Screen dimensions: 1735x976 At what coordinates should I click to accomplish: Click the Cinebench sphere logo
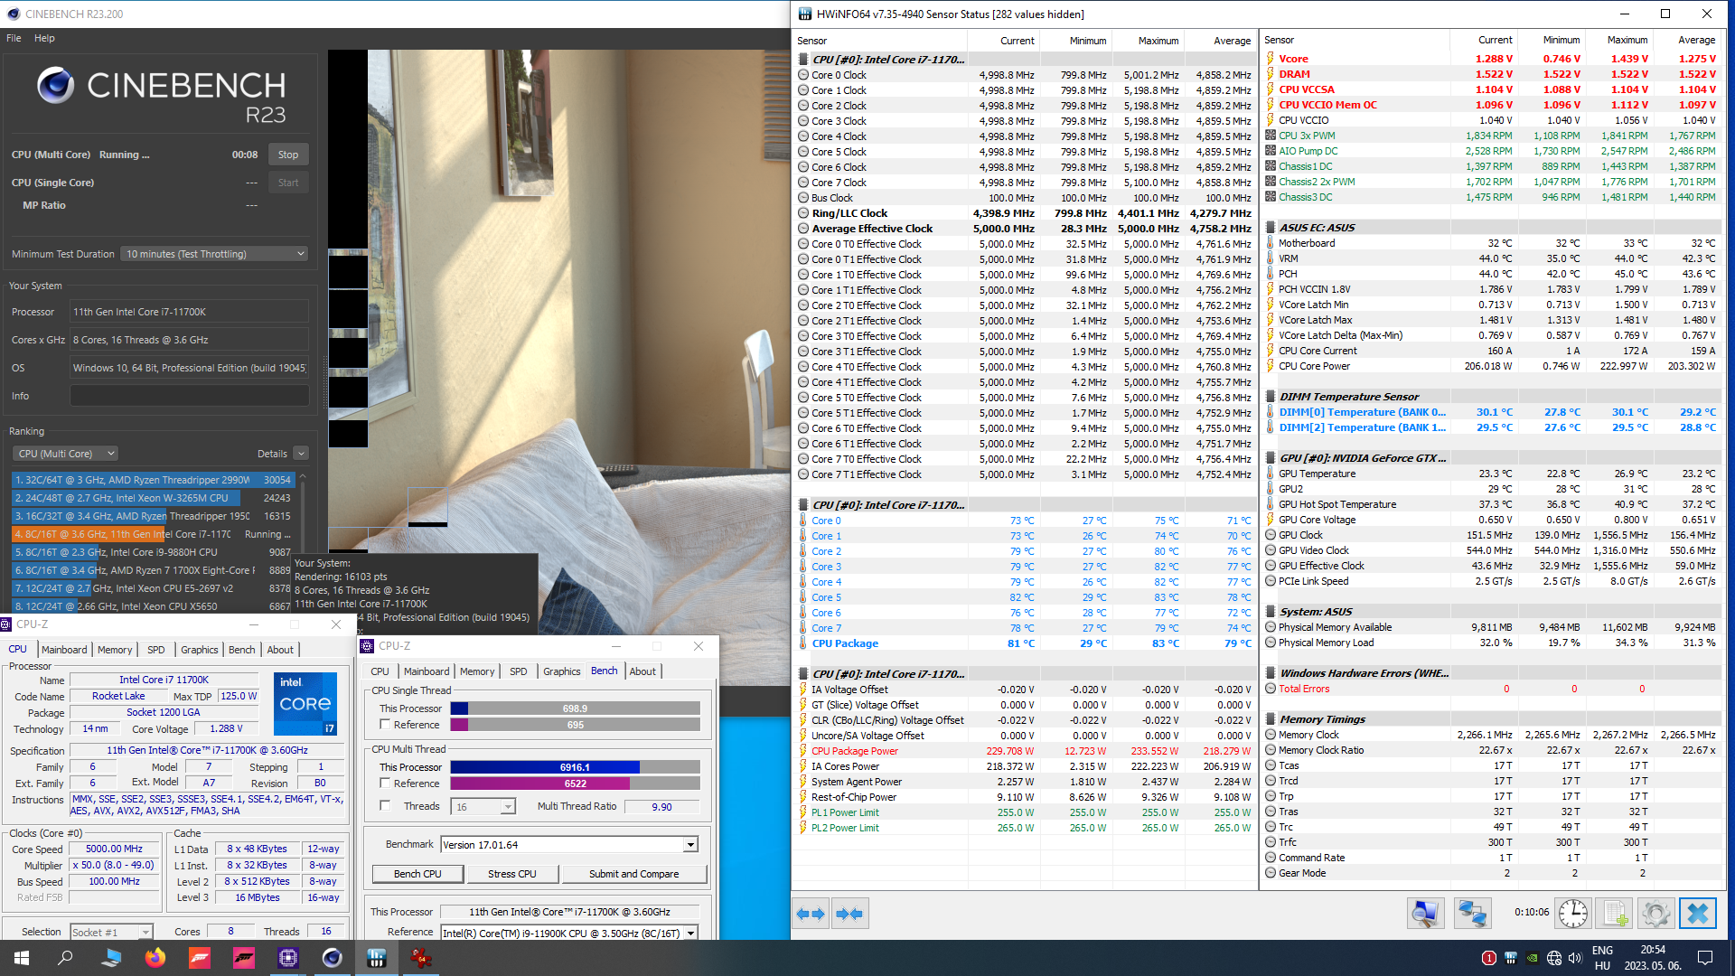[x=55, y=85]
